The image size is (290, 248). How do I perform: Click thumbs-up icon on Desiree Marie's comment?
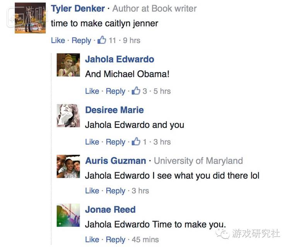click(136, 142)
